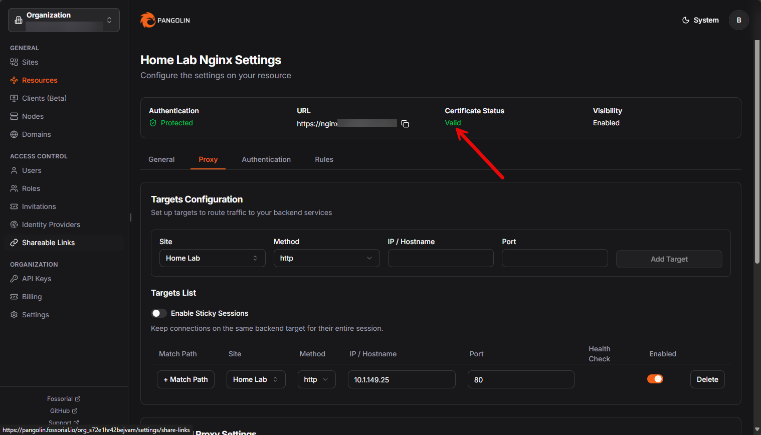The image size is (761, 435).
Task: Open Billing in the sidebar
Action: [x=32, y=297]
